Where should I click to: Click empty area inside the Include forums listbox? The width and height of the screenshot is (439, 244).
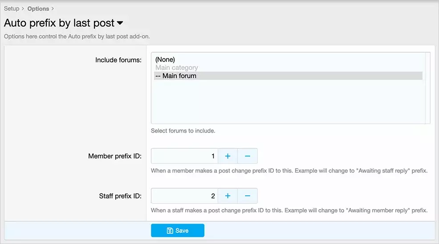288,102
